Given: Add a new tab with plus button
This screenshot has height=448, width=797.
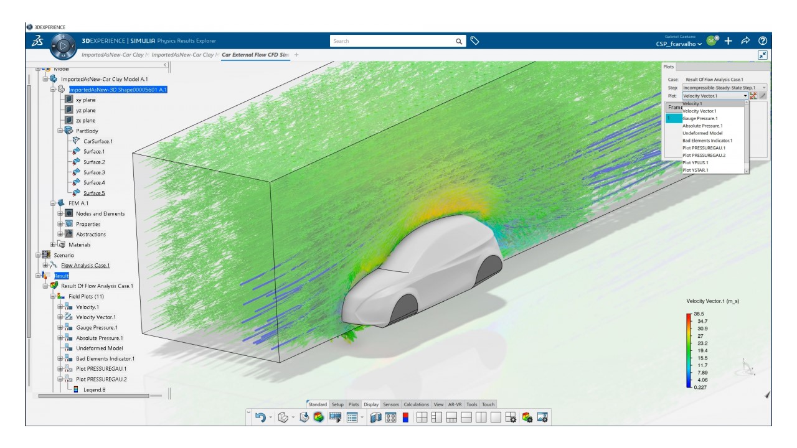Looking at the screenshot, I should (296, 55).
